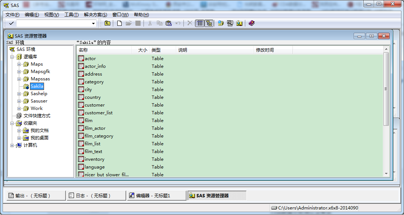Expand the 计算机 tree node

click(x=12, y=146)
